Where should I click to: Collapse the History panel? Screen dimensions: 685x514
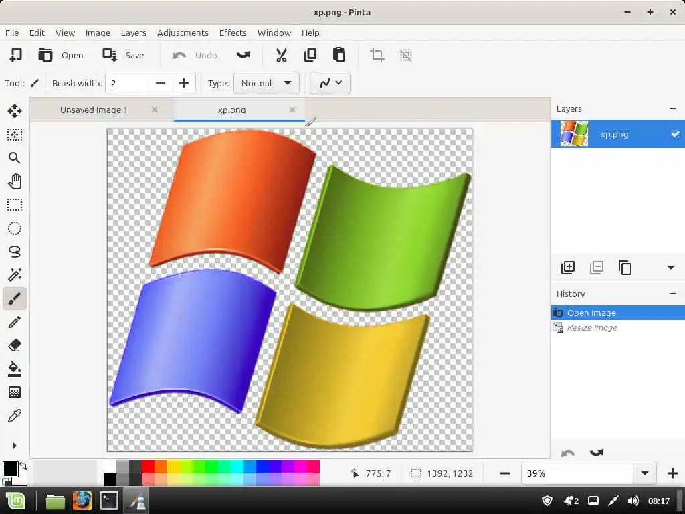673,294
